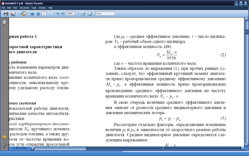Click equation number (2) in the document
This screenshot has height=156, width=249.
click(x=223, y=55)
